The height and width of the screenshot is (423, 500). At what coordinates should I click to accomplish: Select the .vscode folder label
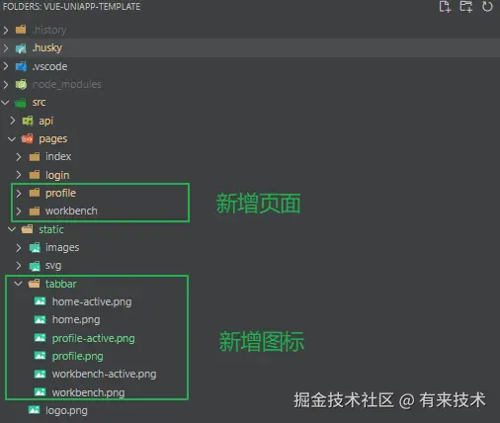(49, 66)
